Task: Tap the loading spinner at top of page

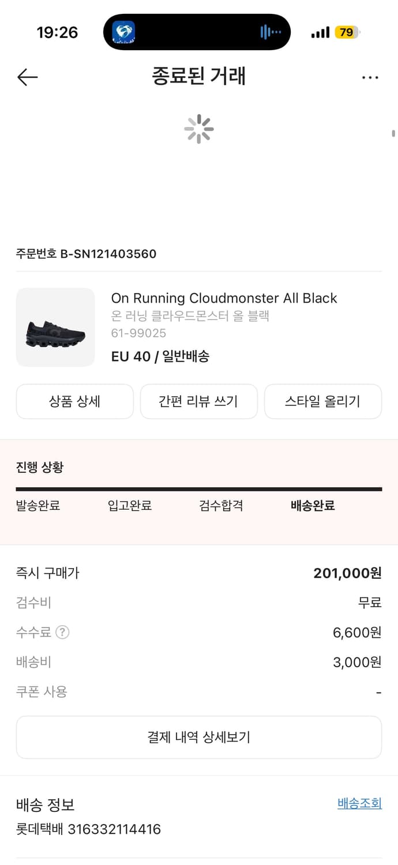Action: [199, 129]
